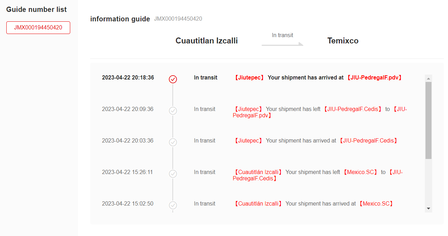Image resolution: width=448 pixels, height=236 pixels.
Task: Click the tracking list scrollbar thumb
Action: pyautogui.click(x=428, y=120)
